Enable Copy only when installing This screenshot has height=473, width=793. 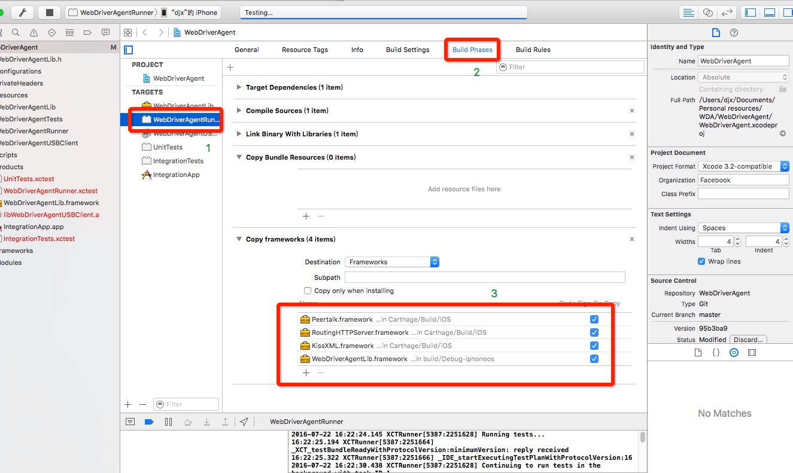308,291
